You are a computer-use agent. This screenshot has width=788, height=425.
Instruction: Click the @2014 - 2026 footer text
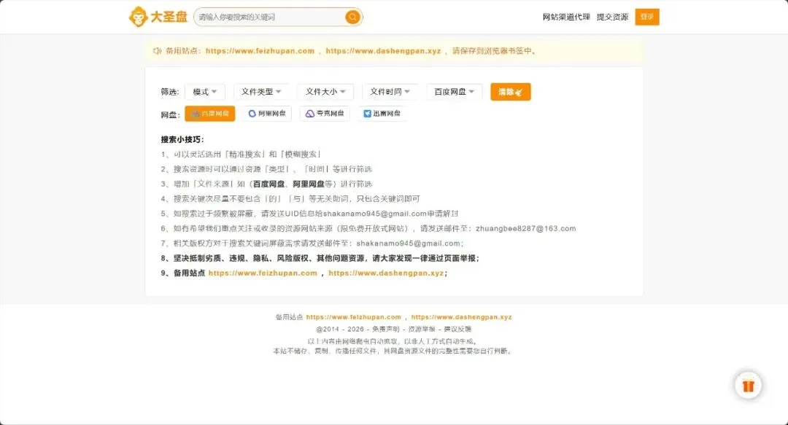coord(340,329)
